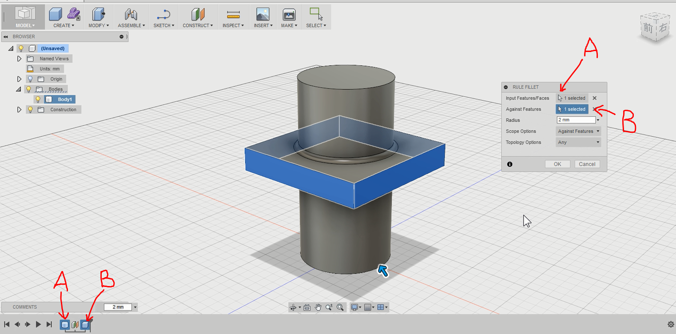Viewport: 676px width, 334px height.
Task: Open Fusion preferences gear at bottom right
Action: pyautogui.click(x=670, y=324)
